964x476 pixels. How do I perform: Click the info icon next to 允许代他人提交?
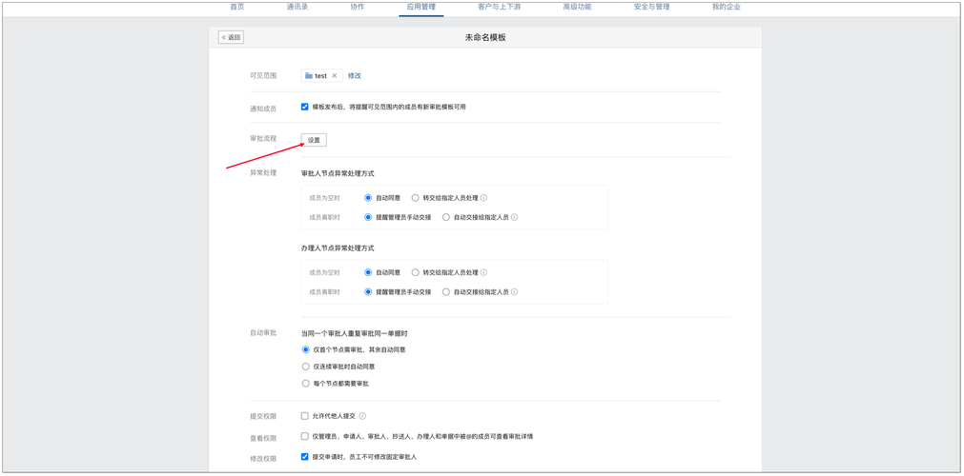click(362, 416)
